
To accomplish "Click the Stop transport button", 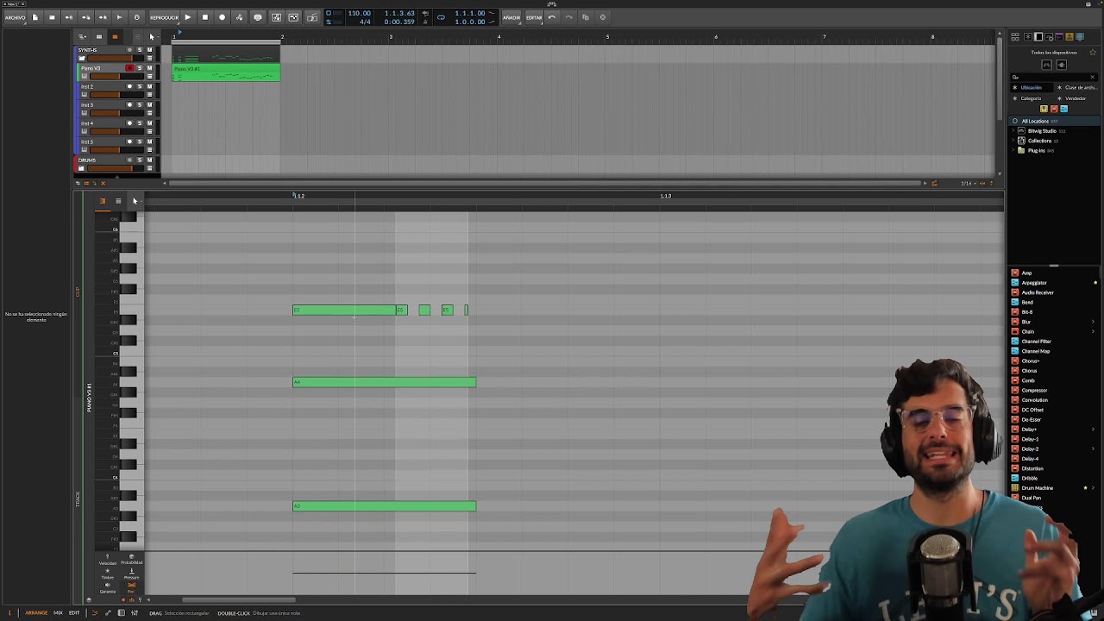I will 204,17.
